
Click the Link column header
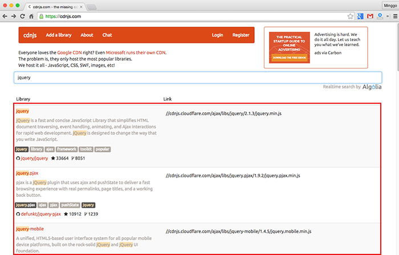pyautogui.click(x=168, y=99)
